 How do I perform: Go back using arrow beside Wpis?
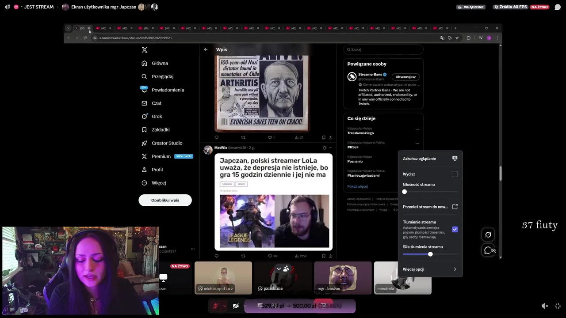(206, 49)
